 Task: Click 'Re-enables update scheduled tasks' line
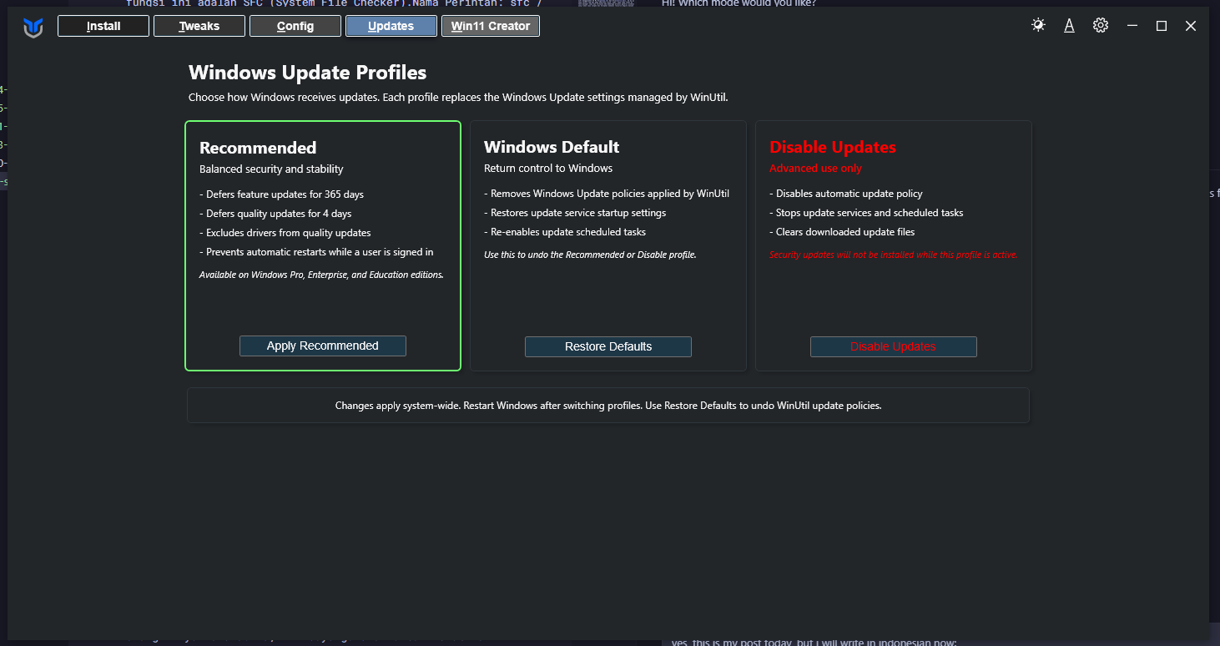[565, 232]
